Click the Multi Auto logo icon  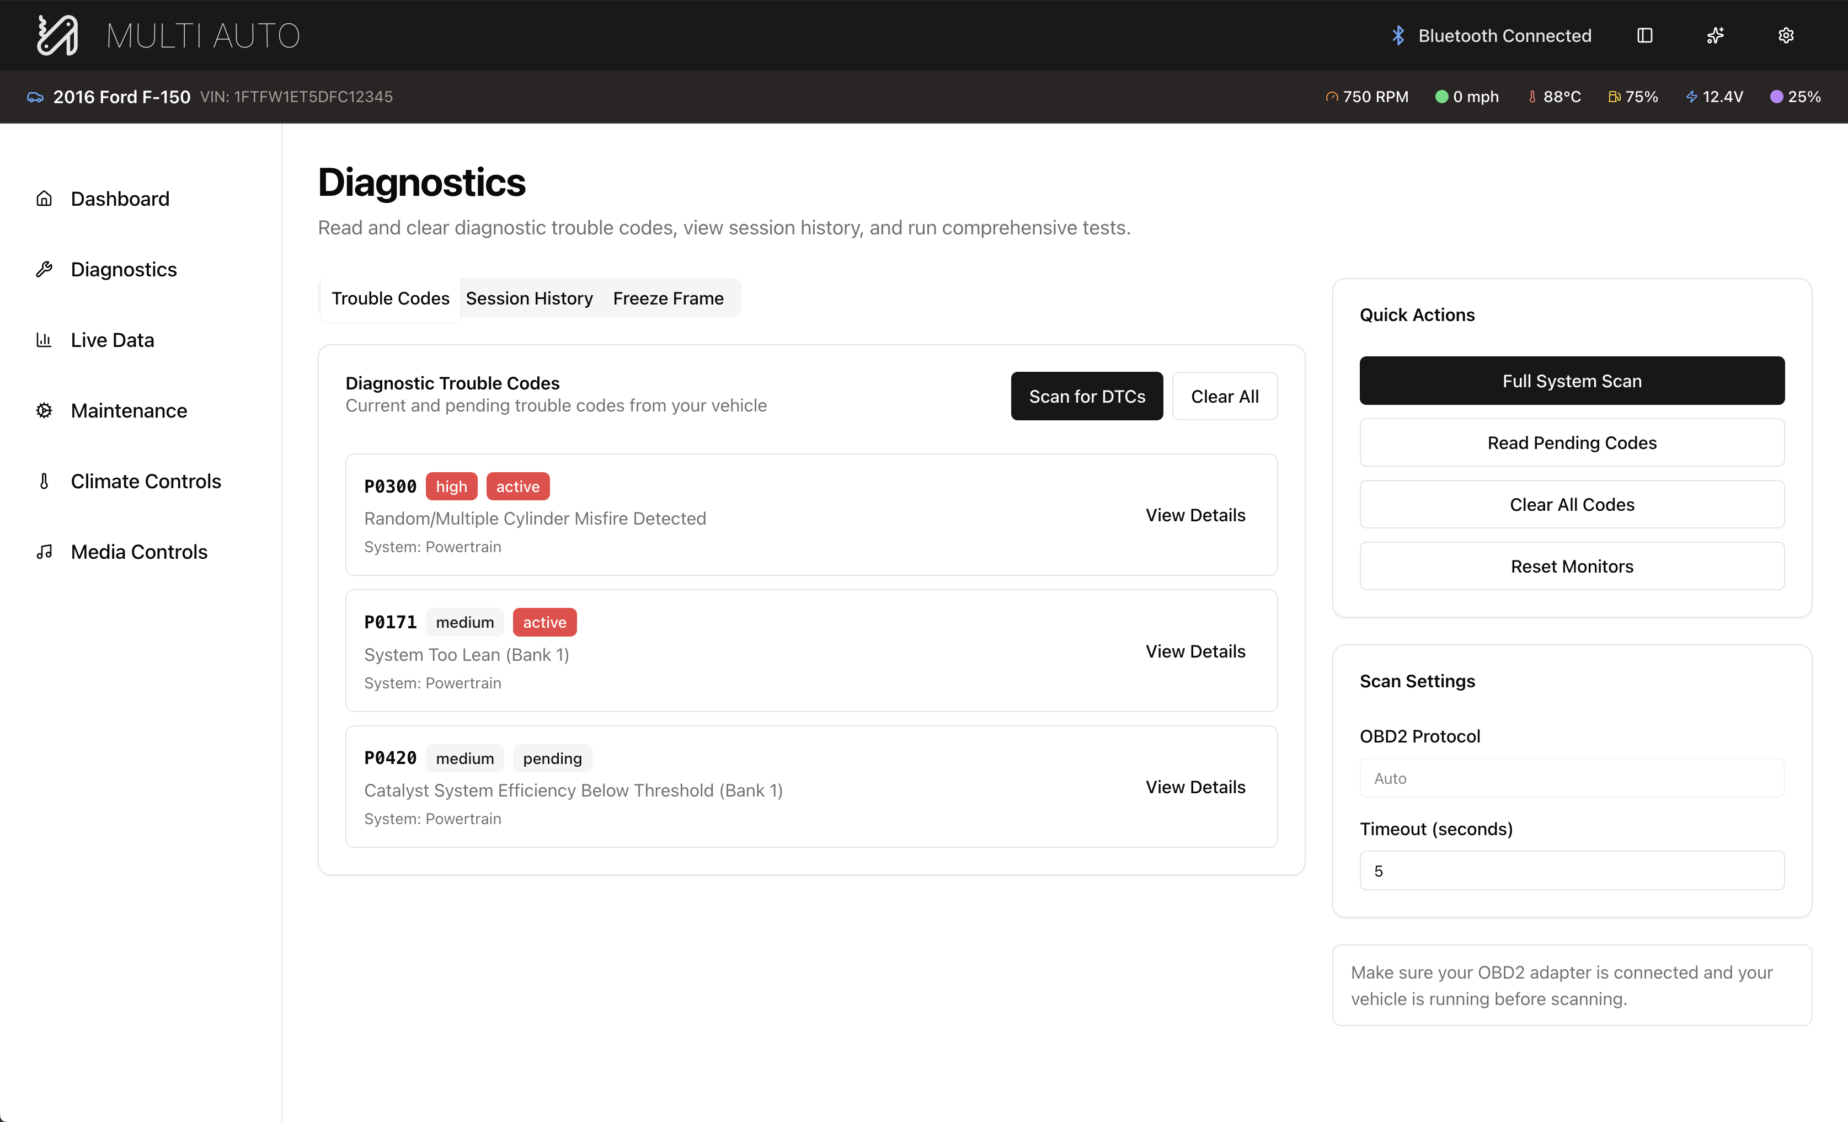pyautogui.click(x=57, y=35)
